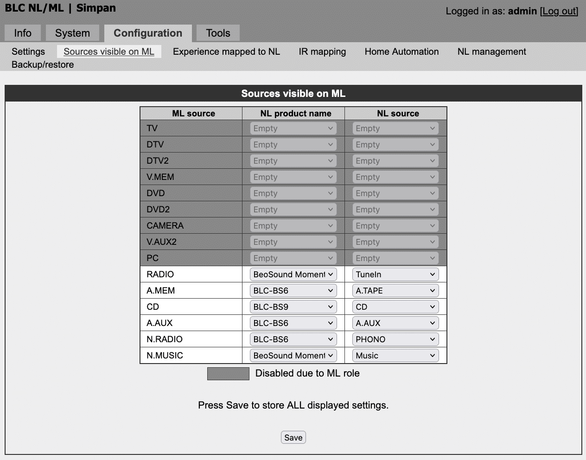Open the RADIO NL product name dropdown
The height and width of the screenshot is (460, 586).
click(x=293, y=275)
